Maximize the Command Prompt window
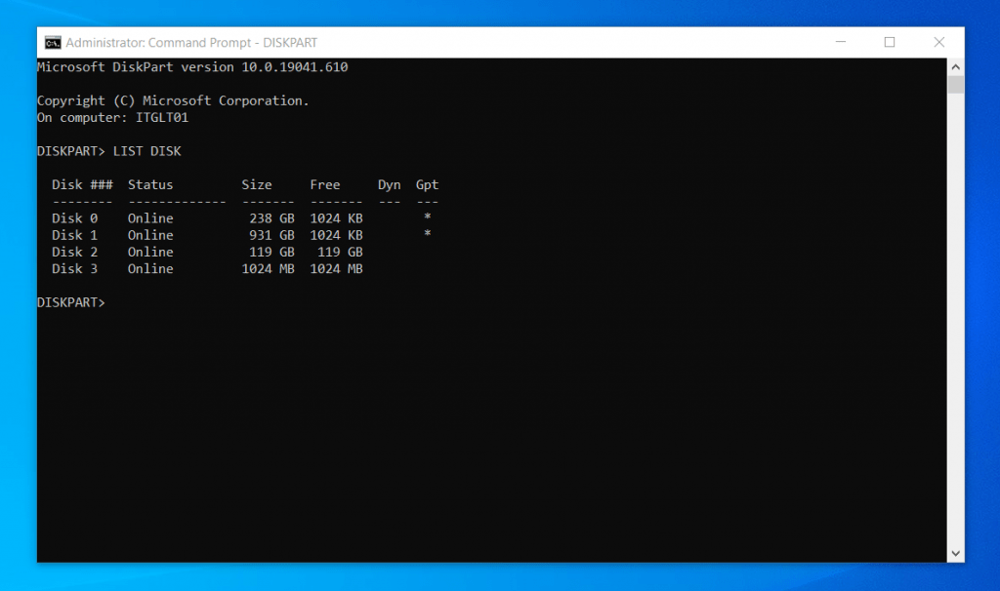Viewport: 1000px width, 591px height. point(890,42)
